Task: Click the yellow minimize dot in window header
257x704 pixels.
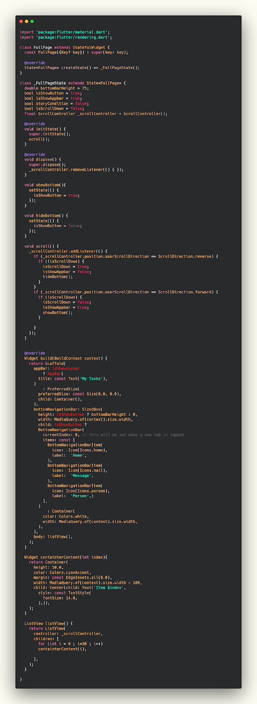Action: [26, 21]
